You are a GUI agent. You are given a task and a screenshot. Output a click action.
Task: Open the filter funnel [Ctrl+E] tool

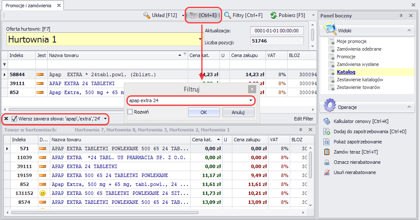[x=203, y=15]
